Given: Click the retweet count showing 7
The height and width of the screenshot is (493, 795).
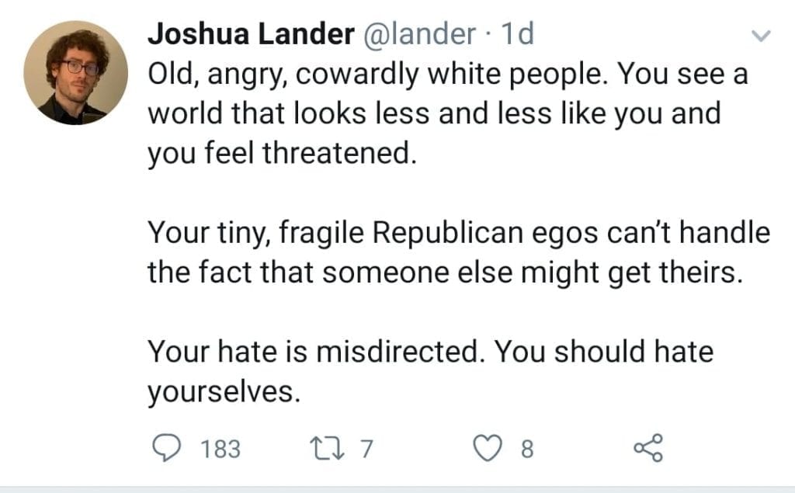Looking at the screenshot, I should click(x=368, y=449).
